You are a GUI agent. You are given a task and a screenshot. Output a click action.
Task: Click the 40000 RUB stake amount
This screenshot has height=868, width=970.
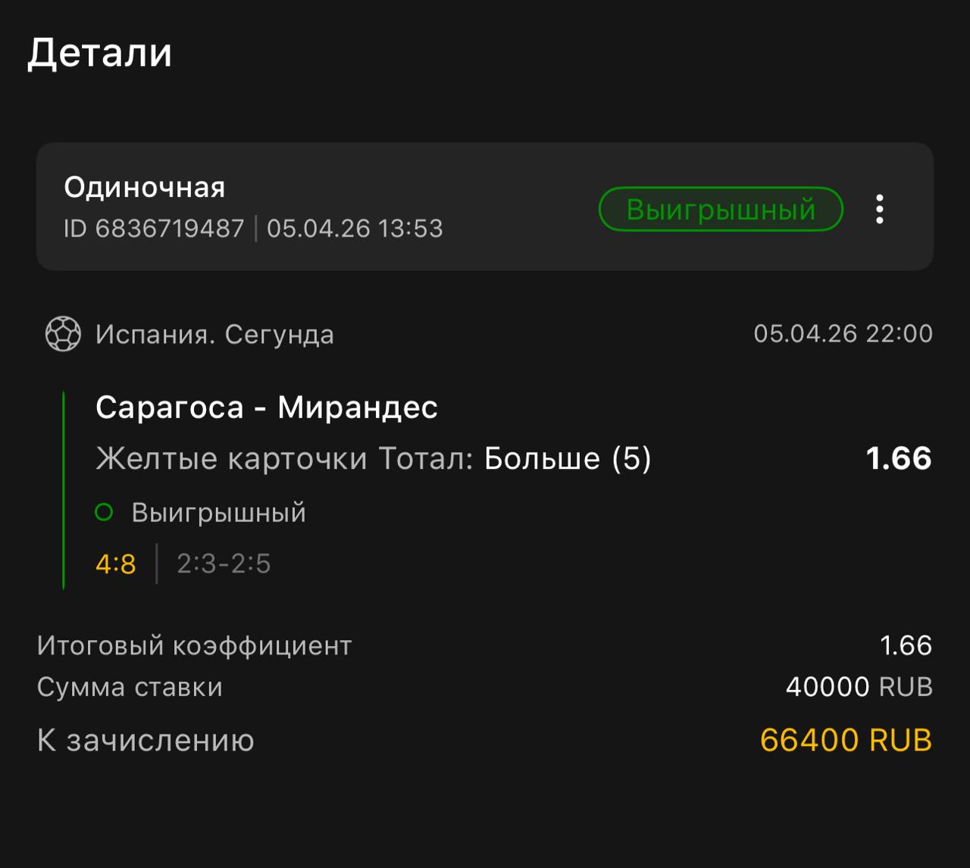859,687
